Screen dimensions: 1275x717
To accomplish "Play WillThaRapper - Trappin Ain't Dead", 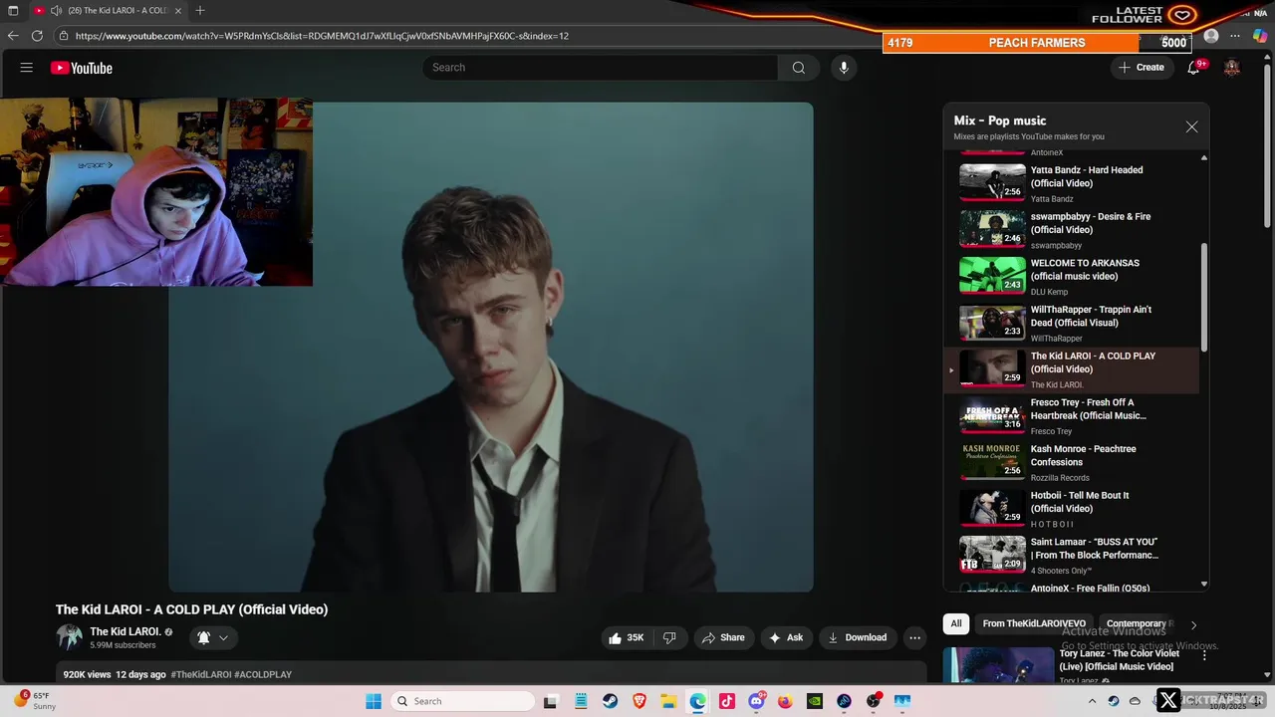I will [1071, 323].
